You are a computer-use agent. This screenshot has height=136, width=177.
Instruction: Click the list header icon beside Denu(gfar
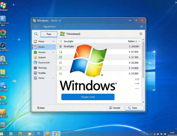60,41
